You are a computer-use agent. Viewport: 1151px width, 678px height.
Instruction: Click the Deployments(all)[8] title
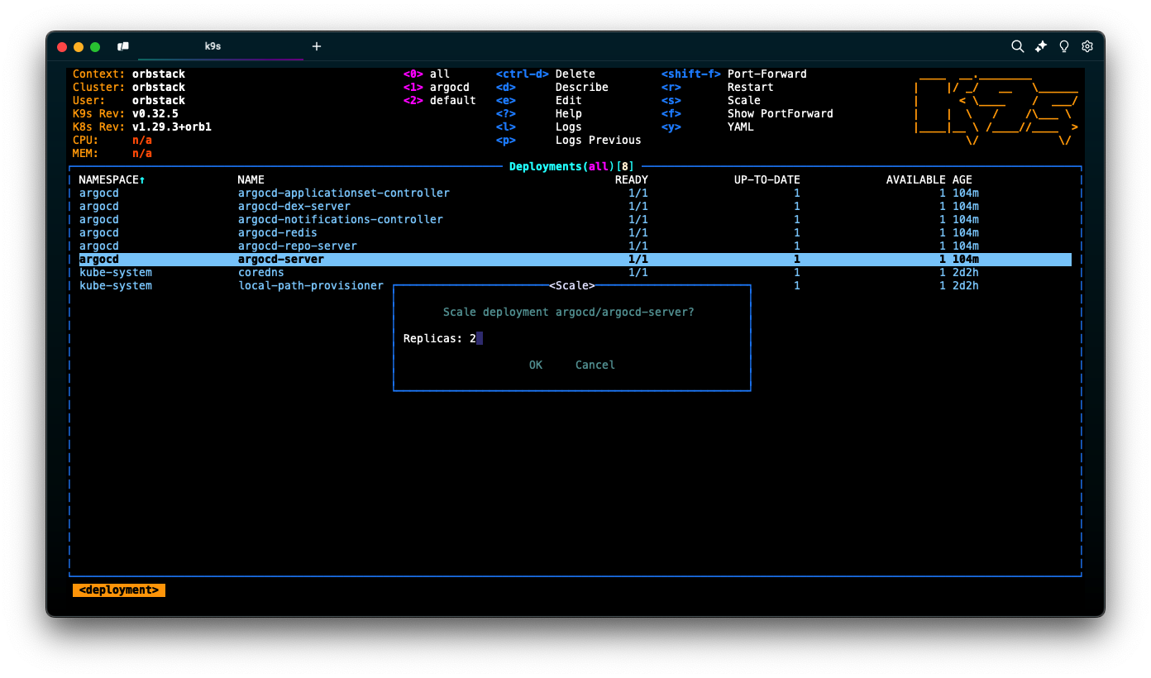click(571, 166)
